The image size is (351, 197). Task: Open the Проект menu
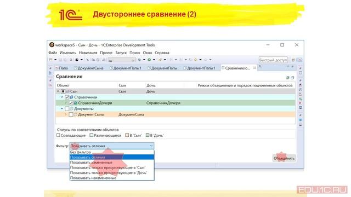coord(106,53)
